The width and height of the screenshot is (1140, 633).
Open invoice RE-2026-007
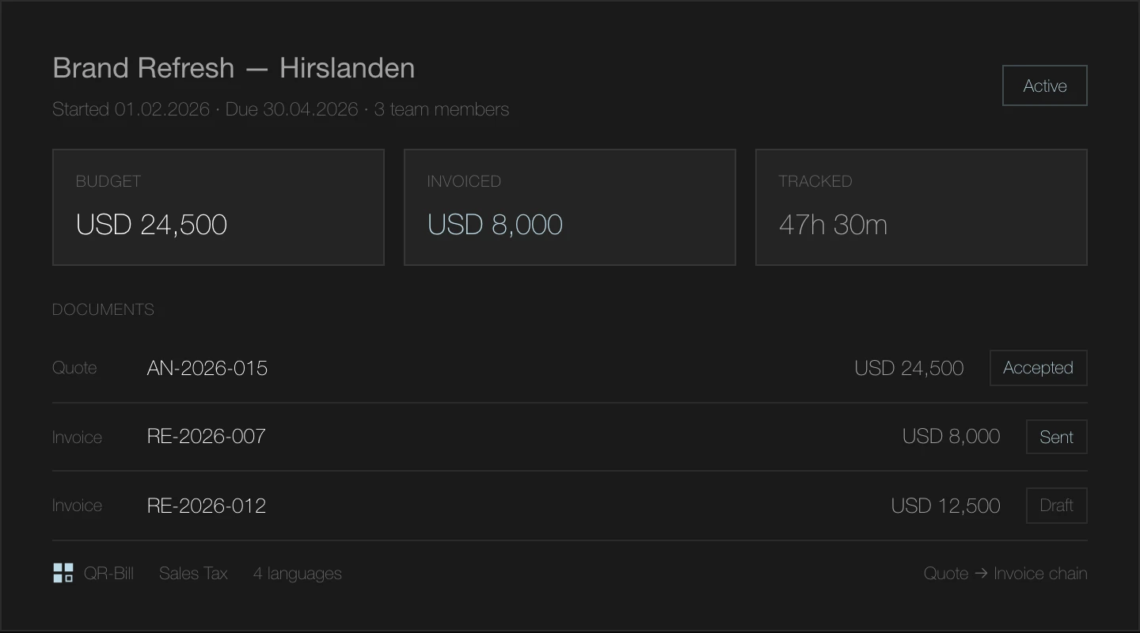click(207, 437)
